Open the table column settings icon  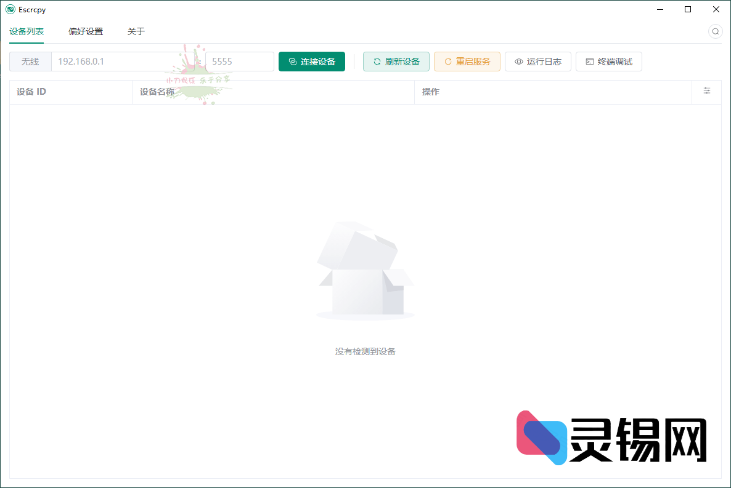[x=707, y=91]
